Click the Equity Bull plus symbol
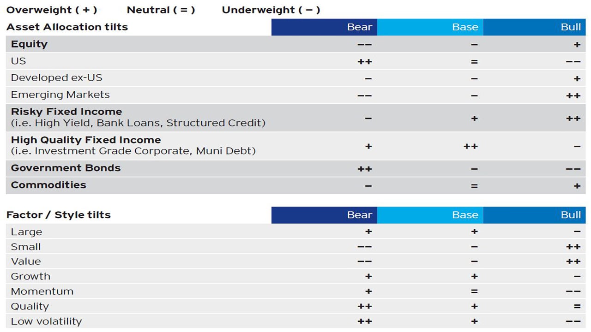Screen dimensions: 591x332 tap(577, 45)
